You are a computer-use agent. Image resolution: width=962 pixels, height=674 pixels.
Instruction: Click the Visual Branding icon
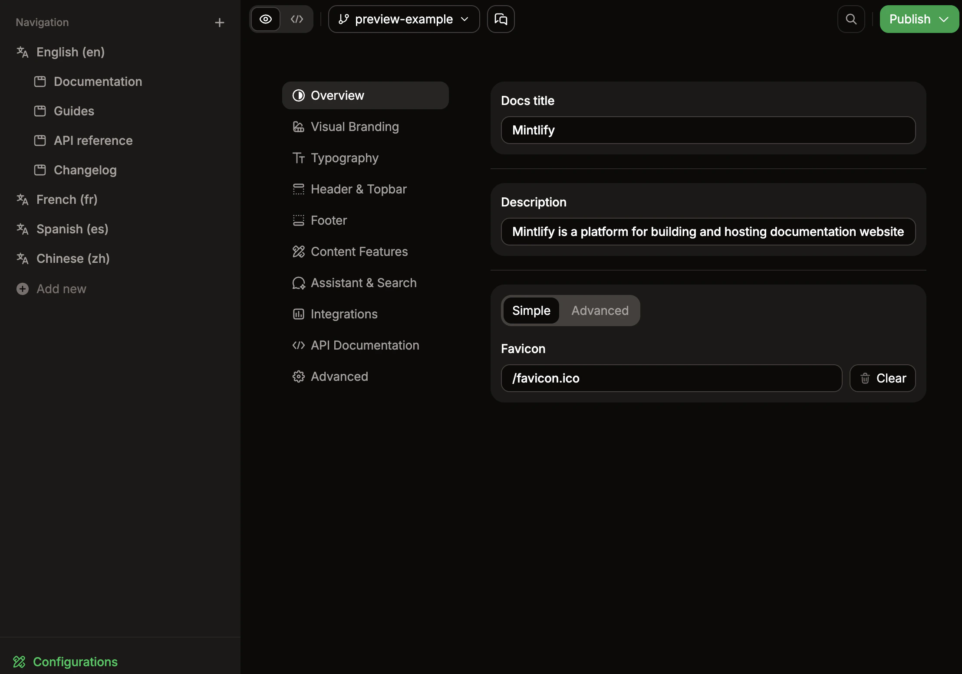[299, 127]
